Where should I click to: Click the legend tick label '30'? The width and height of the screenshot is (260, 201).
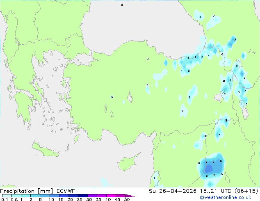coord(89,199)
